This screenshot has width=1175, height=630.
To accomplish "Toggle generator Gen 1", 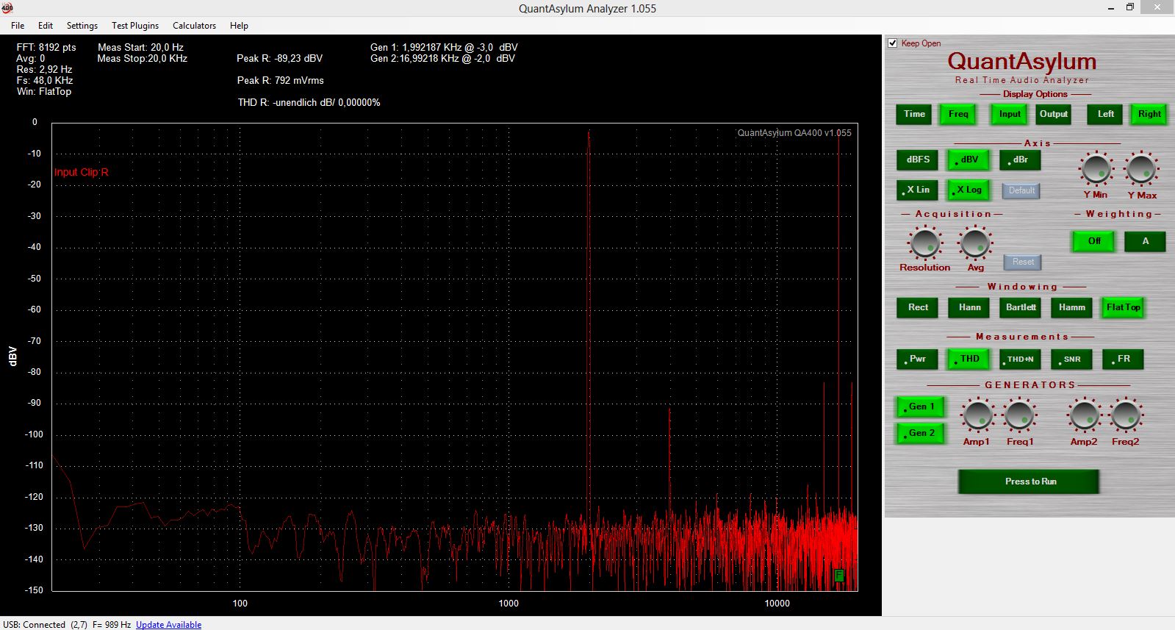I will [921, 407].
